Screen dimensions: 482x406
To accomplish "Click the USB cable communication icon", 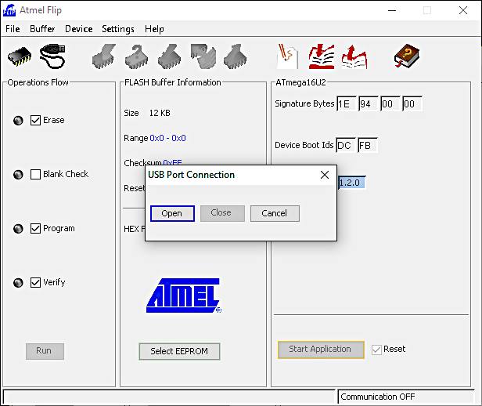I will coord(52,56).
